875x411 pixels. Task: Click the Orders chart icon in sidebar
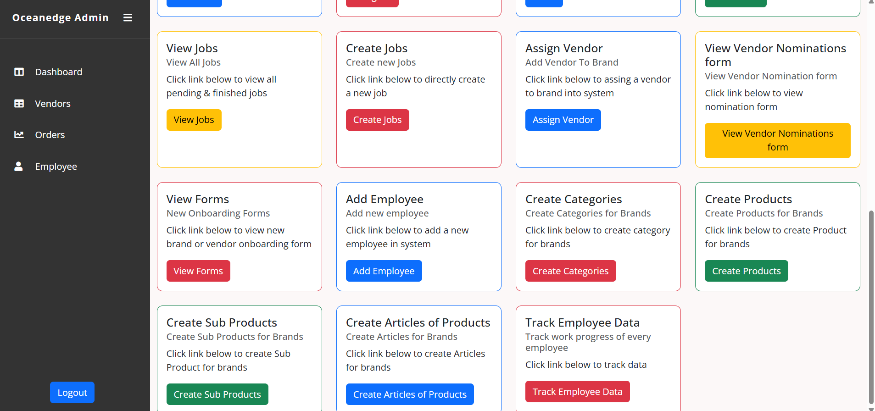tap(19, 135)
